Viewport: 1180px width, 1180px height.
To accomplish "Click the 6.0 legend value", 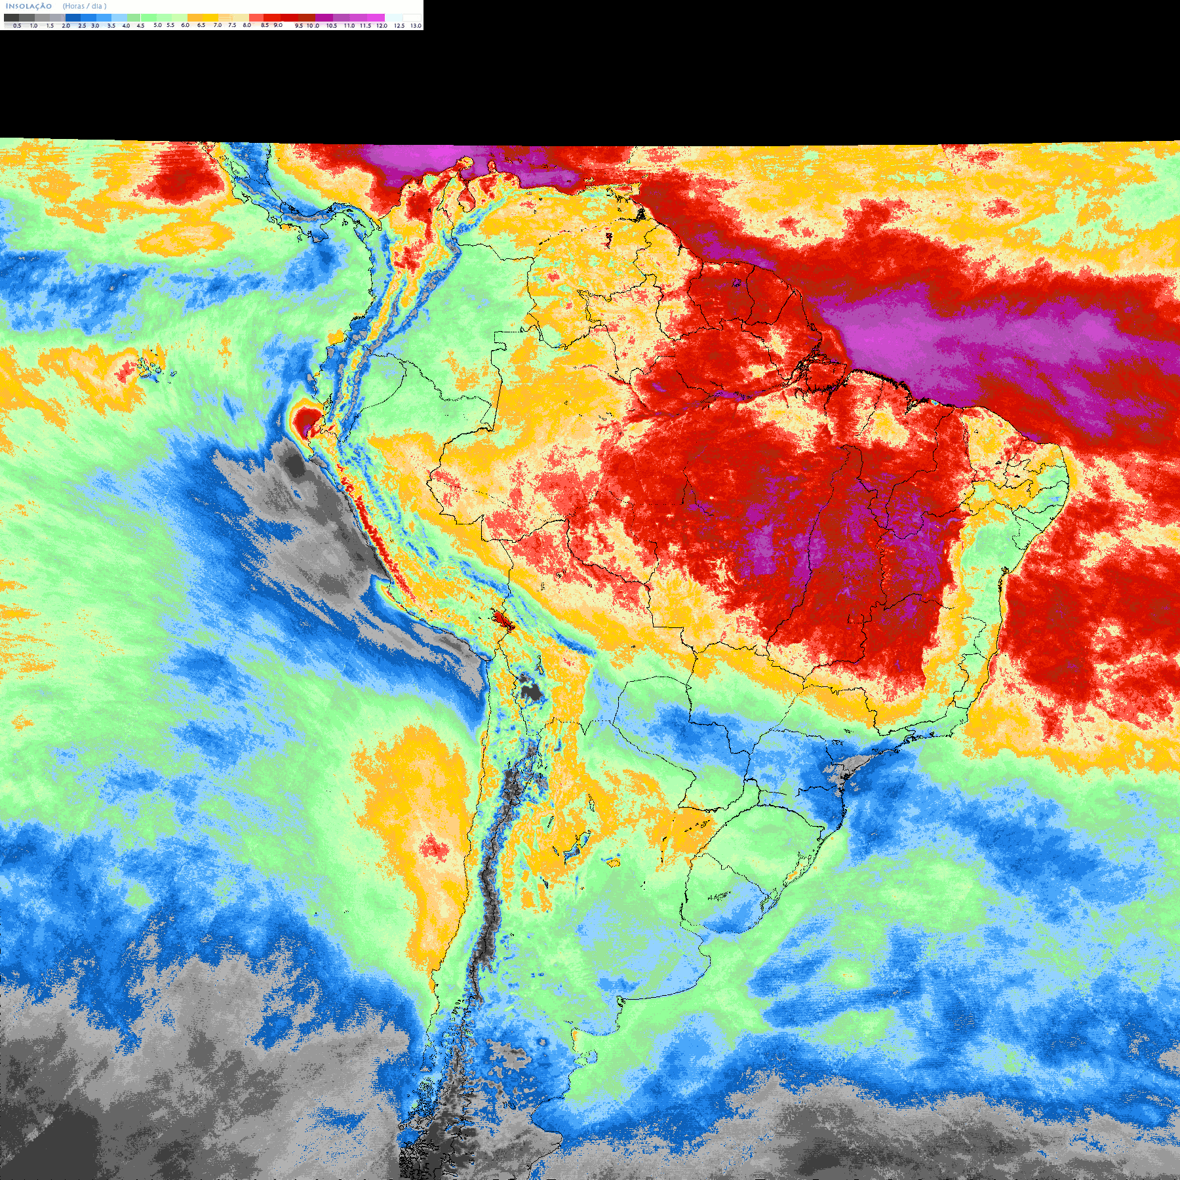I will click(185, 25).
